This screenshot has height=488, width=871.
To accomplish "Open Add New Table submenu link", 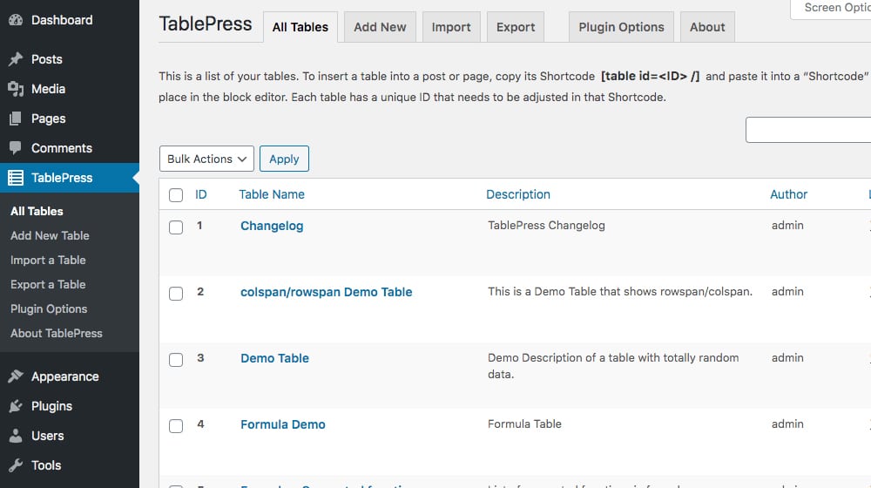I will pos(50,235).
